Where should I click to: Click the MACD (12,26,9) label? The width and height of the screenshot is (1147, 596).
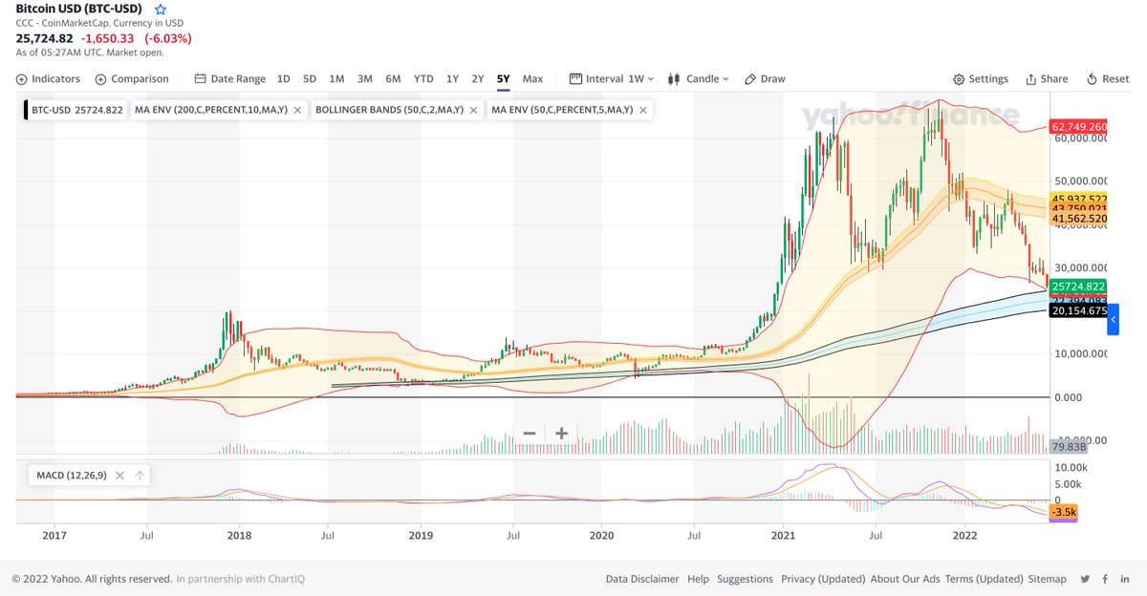[x=73, y=476]
